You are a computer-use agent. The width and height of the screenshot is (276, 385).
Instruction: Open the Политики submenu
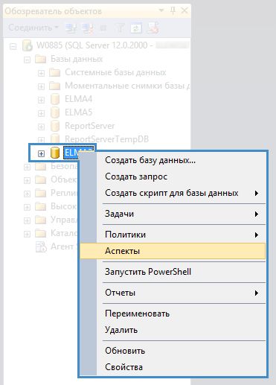pyautogui.click(x=173, y=235)
